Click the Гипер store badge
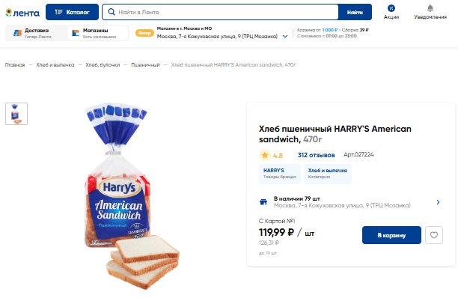458x298 pixels. point(144,33)
